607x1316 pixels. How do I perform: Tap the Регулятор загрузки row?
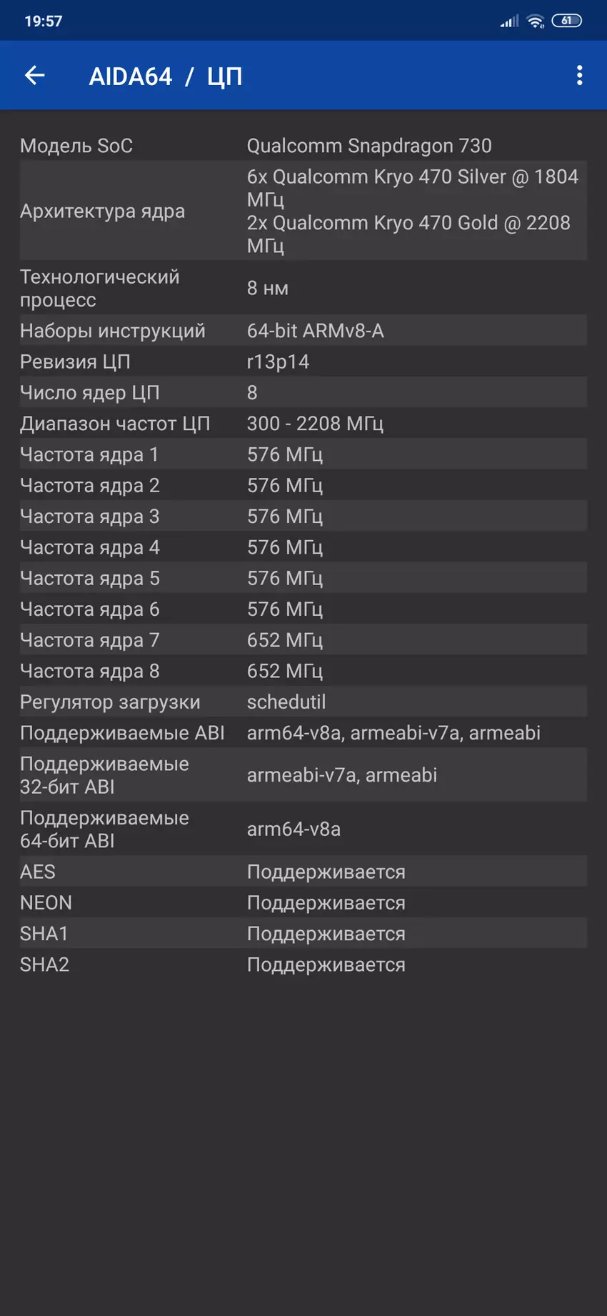pos(303,702)
